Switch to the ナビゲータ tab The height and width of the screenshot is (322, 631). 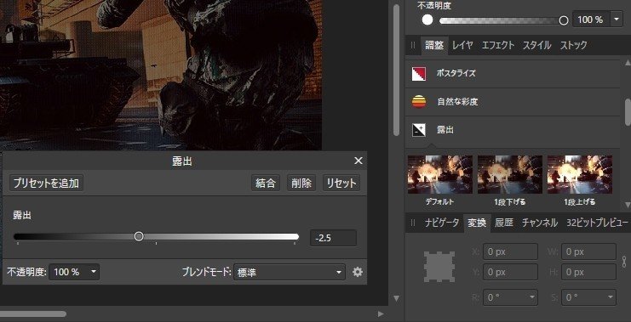(441, 223)
